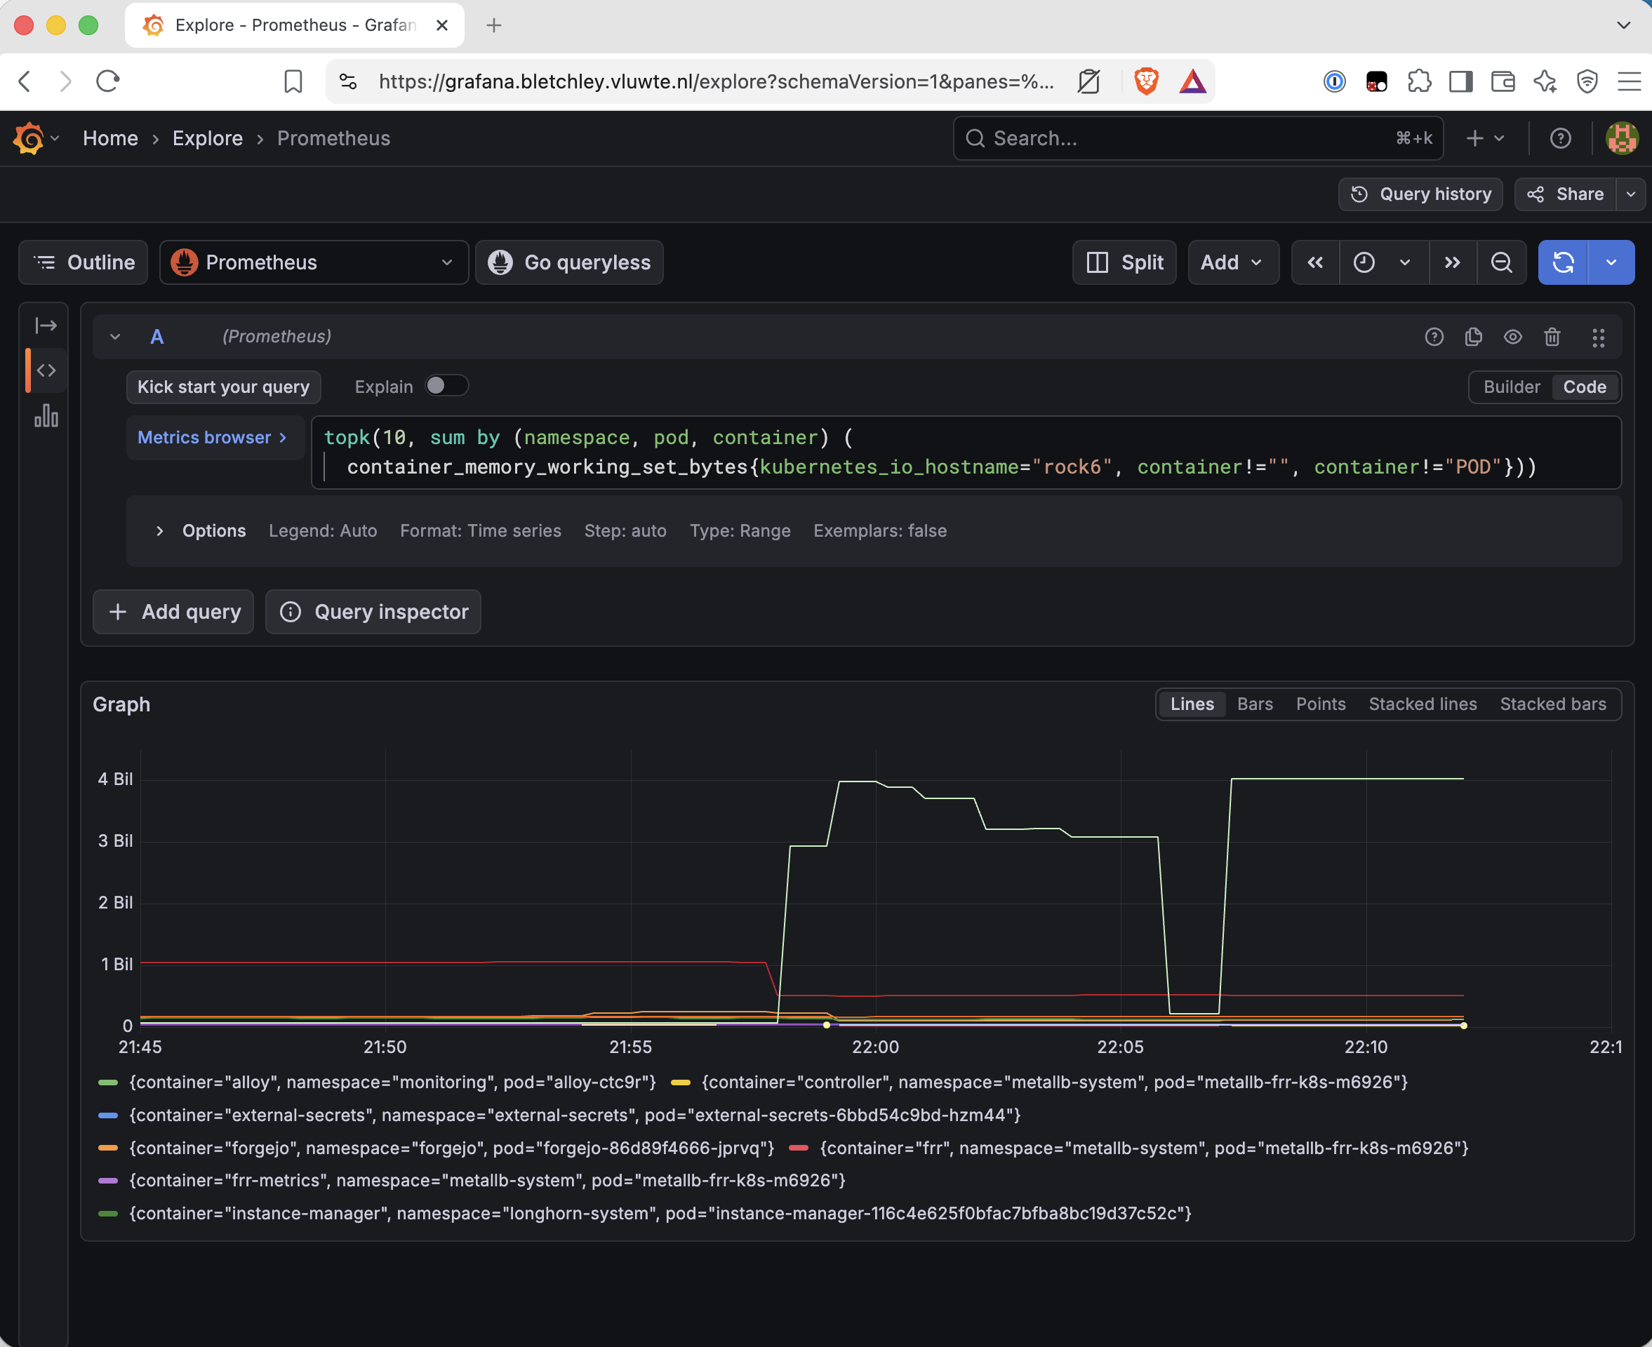
Task: Open the Query inspector
Action: click(373, 612)
